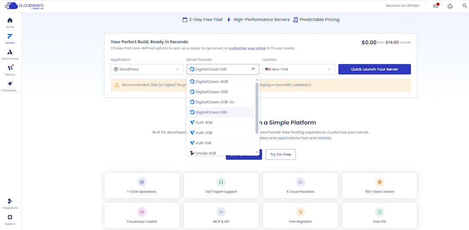
Task: Open the Autonomous sidebar section
Action: click(10, 55)
